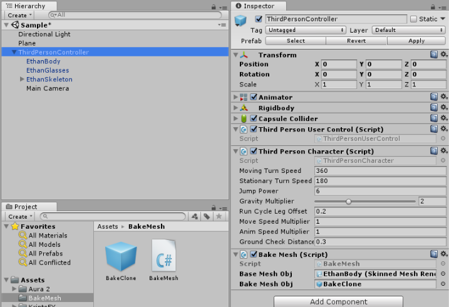Open the Layer dropdown

click(x=409, y=30)
